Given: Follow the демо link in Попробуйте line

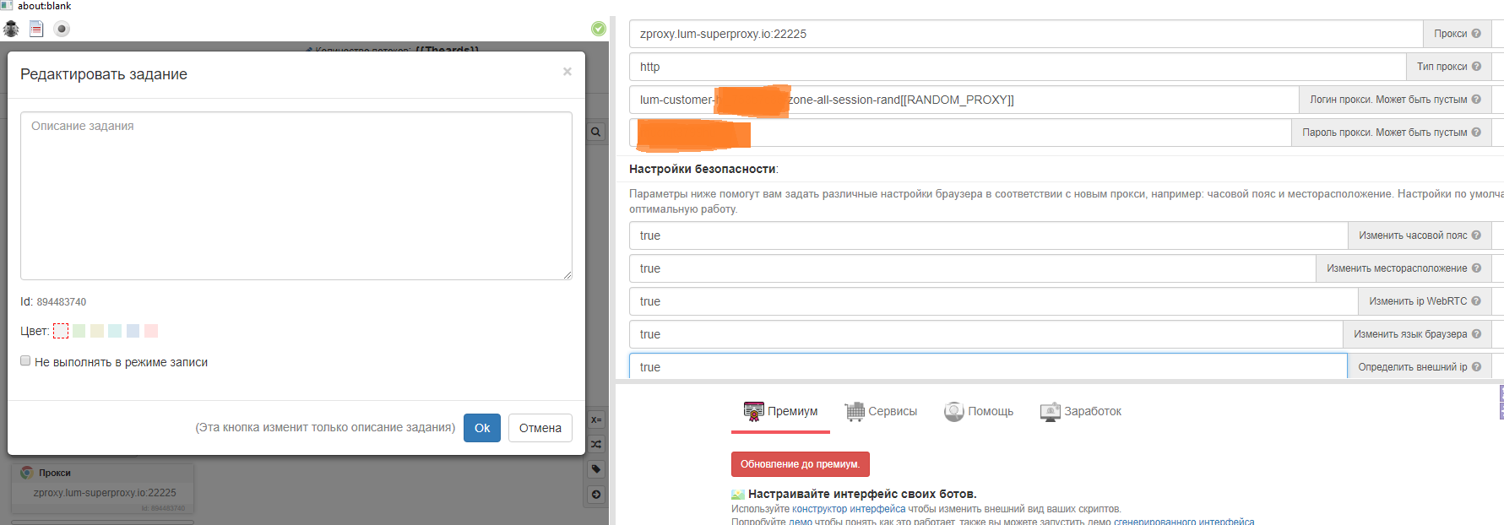Looking at the screenshot, I should click(801, 522).
